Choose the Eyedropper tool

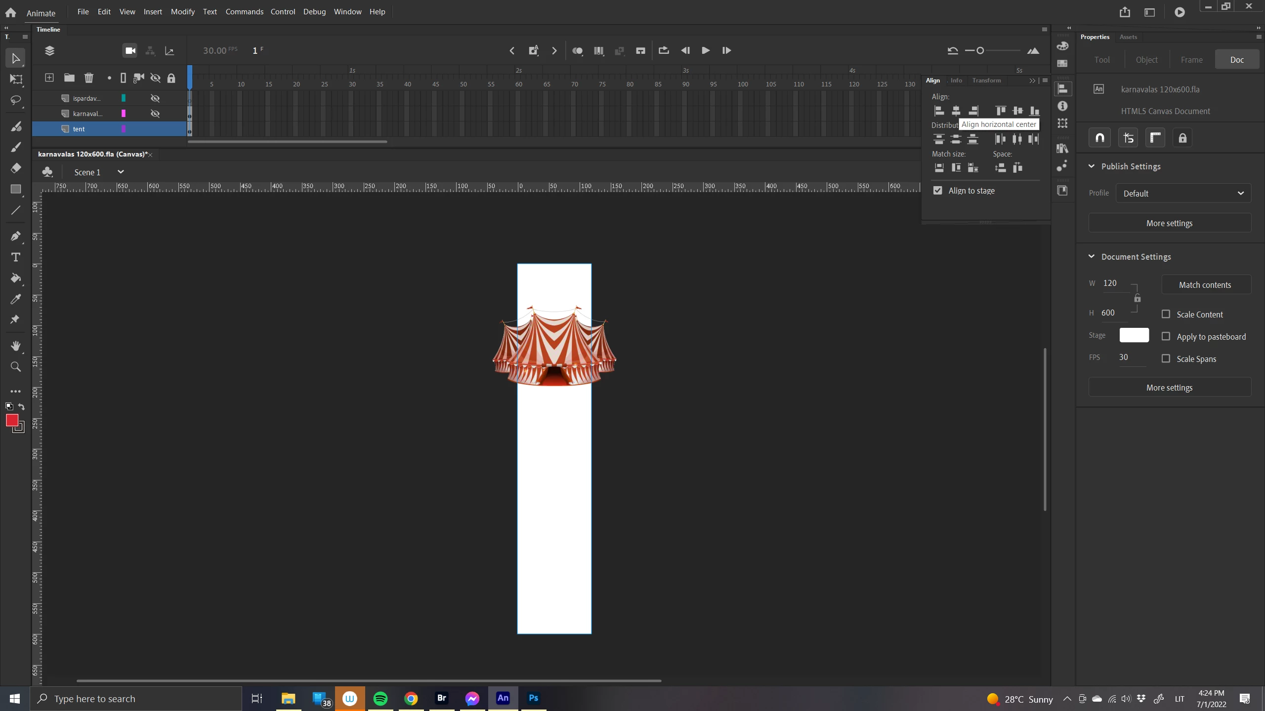click(x=16, y=299)
